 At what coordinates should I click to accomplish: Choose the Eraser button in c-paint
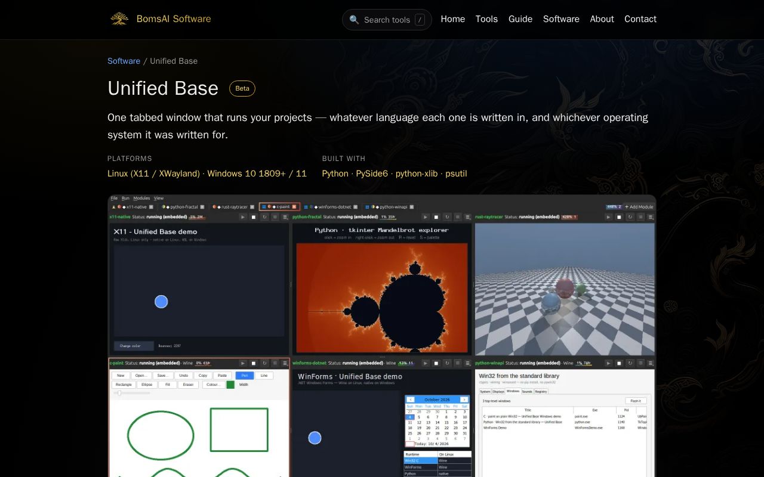coord(188,385)
